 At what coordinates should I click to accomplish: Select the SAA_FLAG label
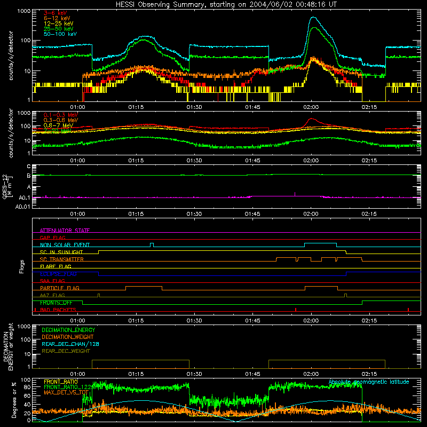tap(52, 281)
